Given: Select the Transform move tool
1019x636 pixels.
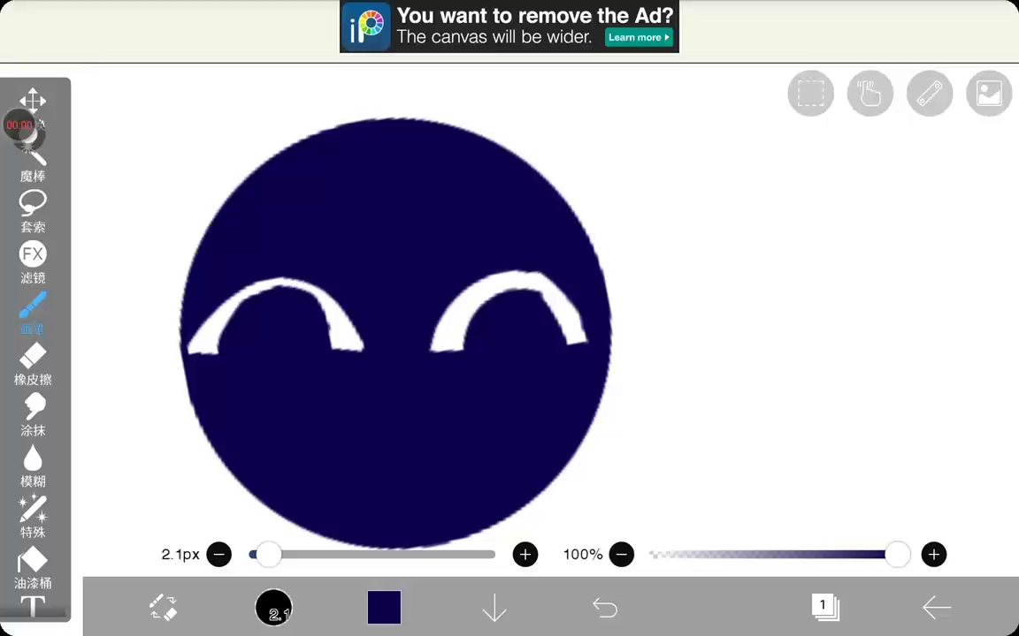Looking at the screenshot, I should 33,101.
